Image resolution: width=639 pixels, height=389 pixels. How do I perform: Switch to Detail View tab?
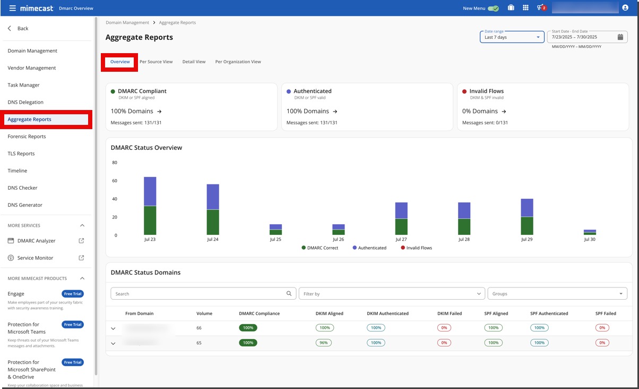point(194,62)
